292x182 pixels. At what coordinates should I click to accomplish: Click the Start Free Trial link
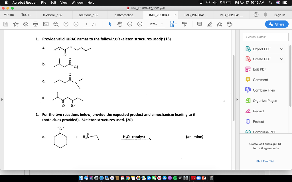[x=265, y=161]
